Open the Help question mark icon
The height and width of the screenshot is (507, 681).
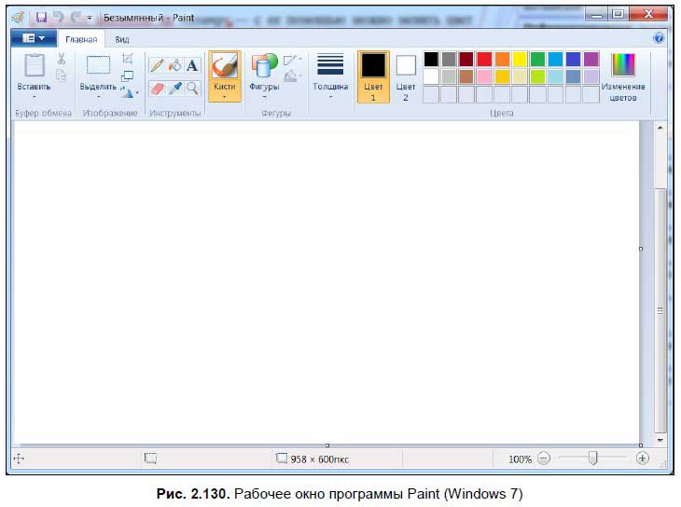point(659,38)
